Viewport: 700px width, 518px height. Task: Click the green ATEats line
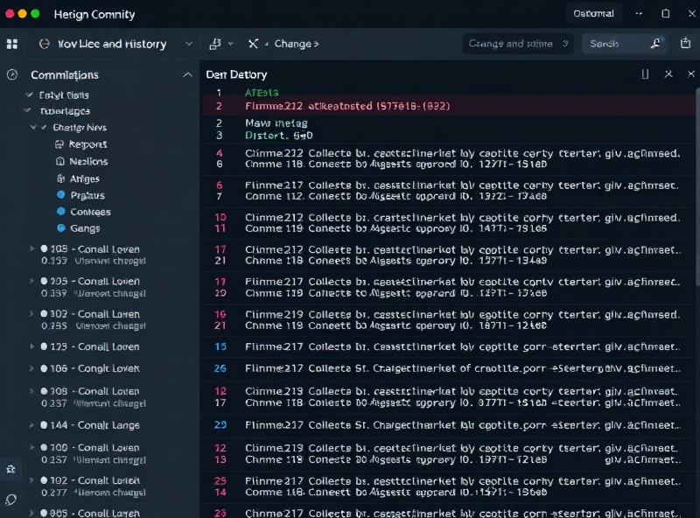(x=262, y=93)
